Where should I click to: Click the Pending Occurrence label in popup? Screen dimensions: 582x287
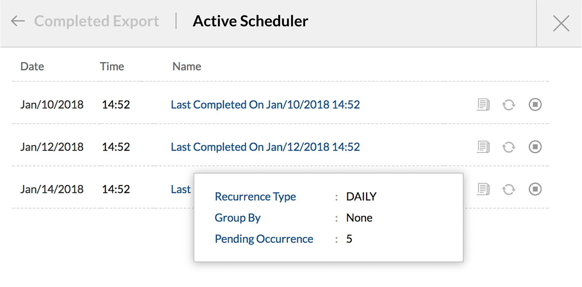264,239
